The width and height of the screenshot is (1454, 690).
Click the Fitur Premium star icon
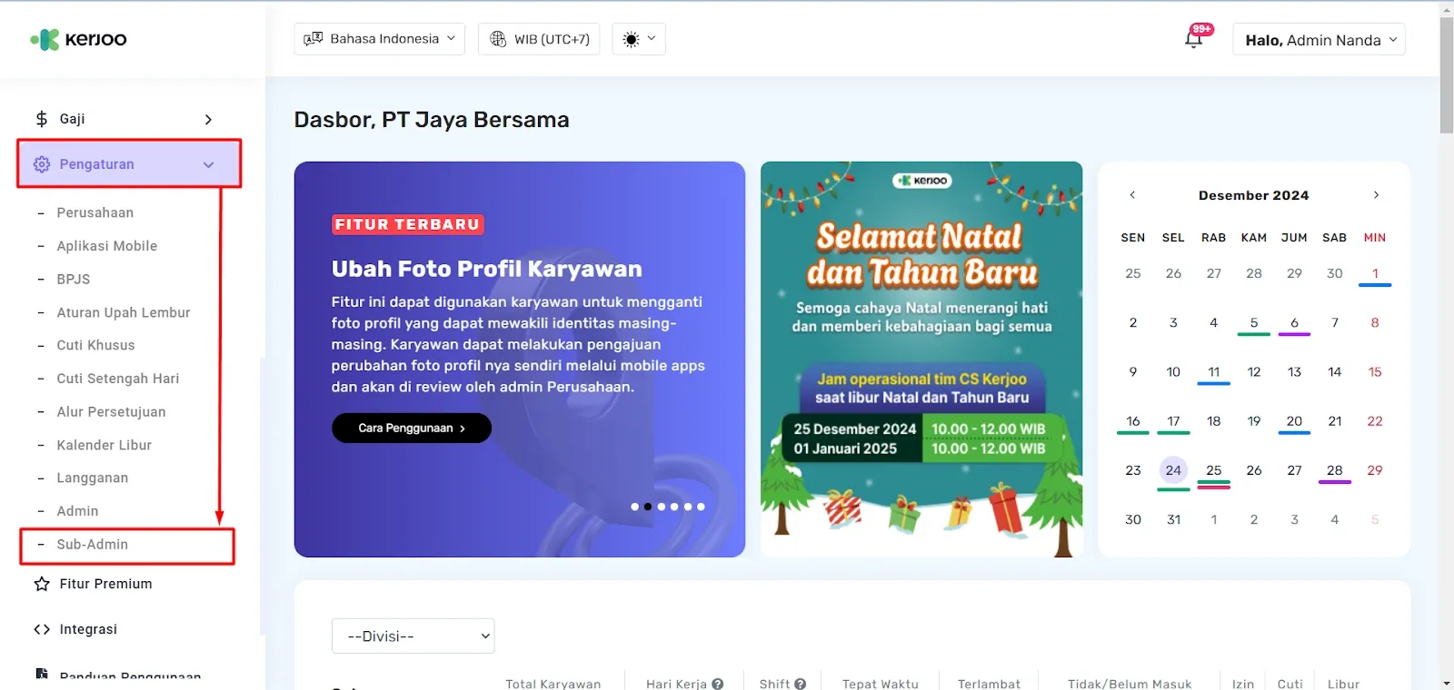42,584
